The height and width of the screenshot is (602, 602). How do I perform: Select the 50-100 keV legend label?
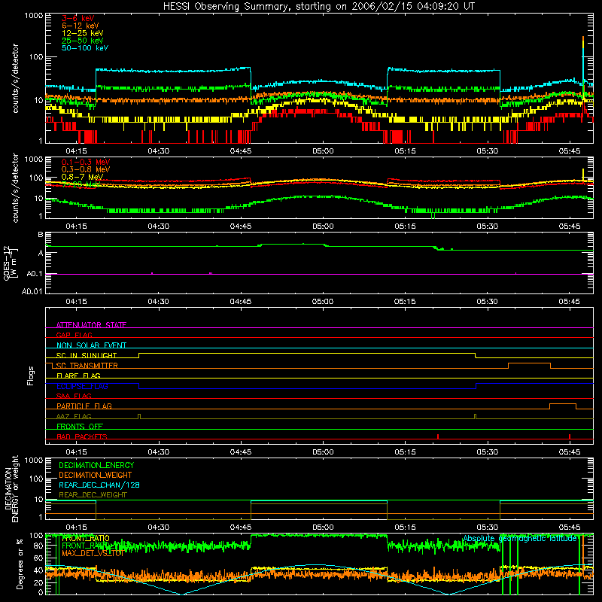click(85, 48)
